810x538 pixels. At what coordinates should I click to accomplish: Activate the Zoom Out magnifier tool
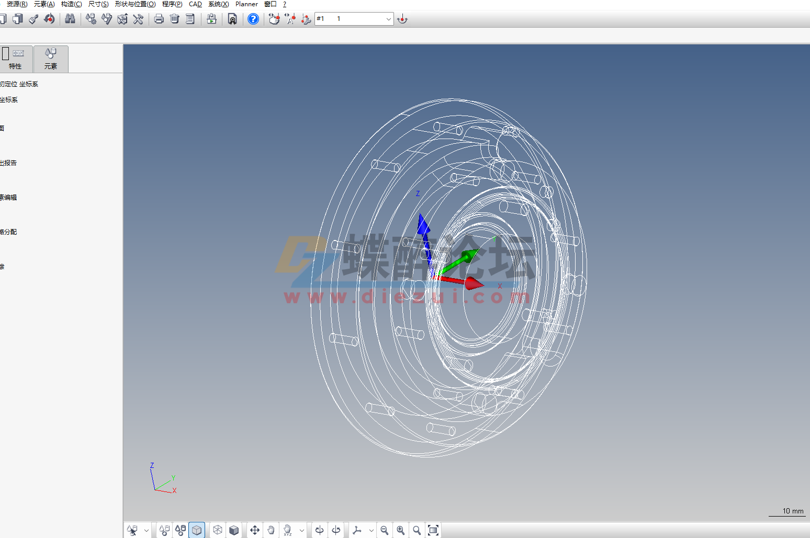click(385, 530)
